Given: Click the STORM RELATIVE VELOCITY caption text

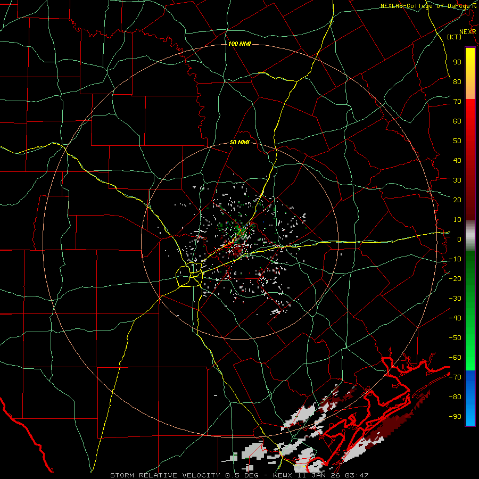Looking at the screenshot, I should click(165, 475).
